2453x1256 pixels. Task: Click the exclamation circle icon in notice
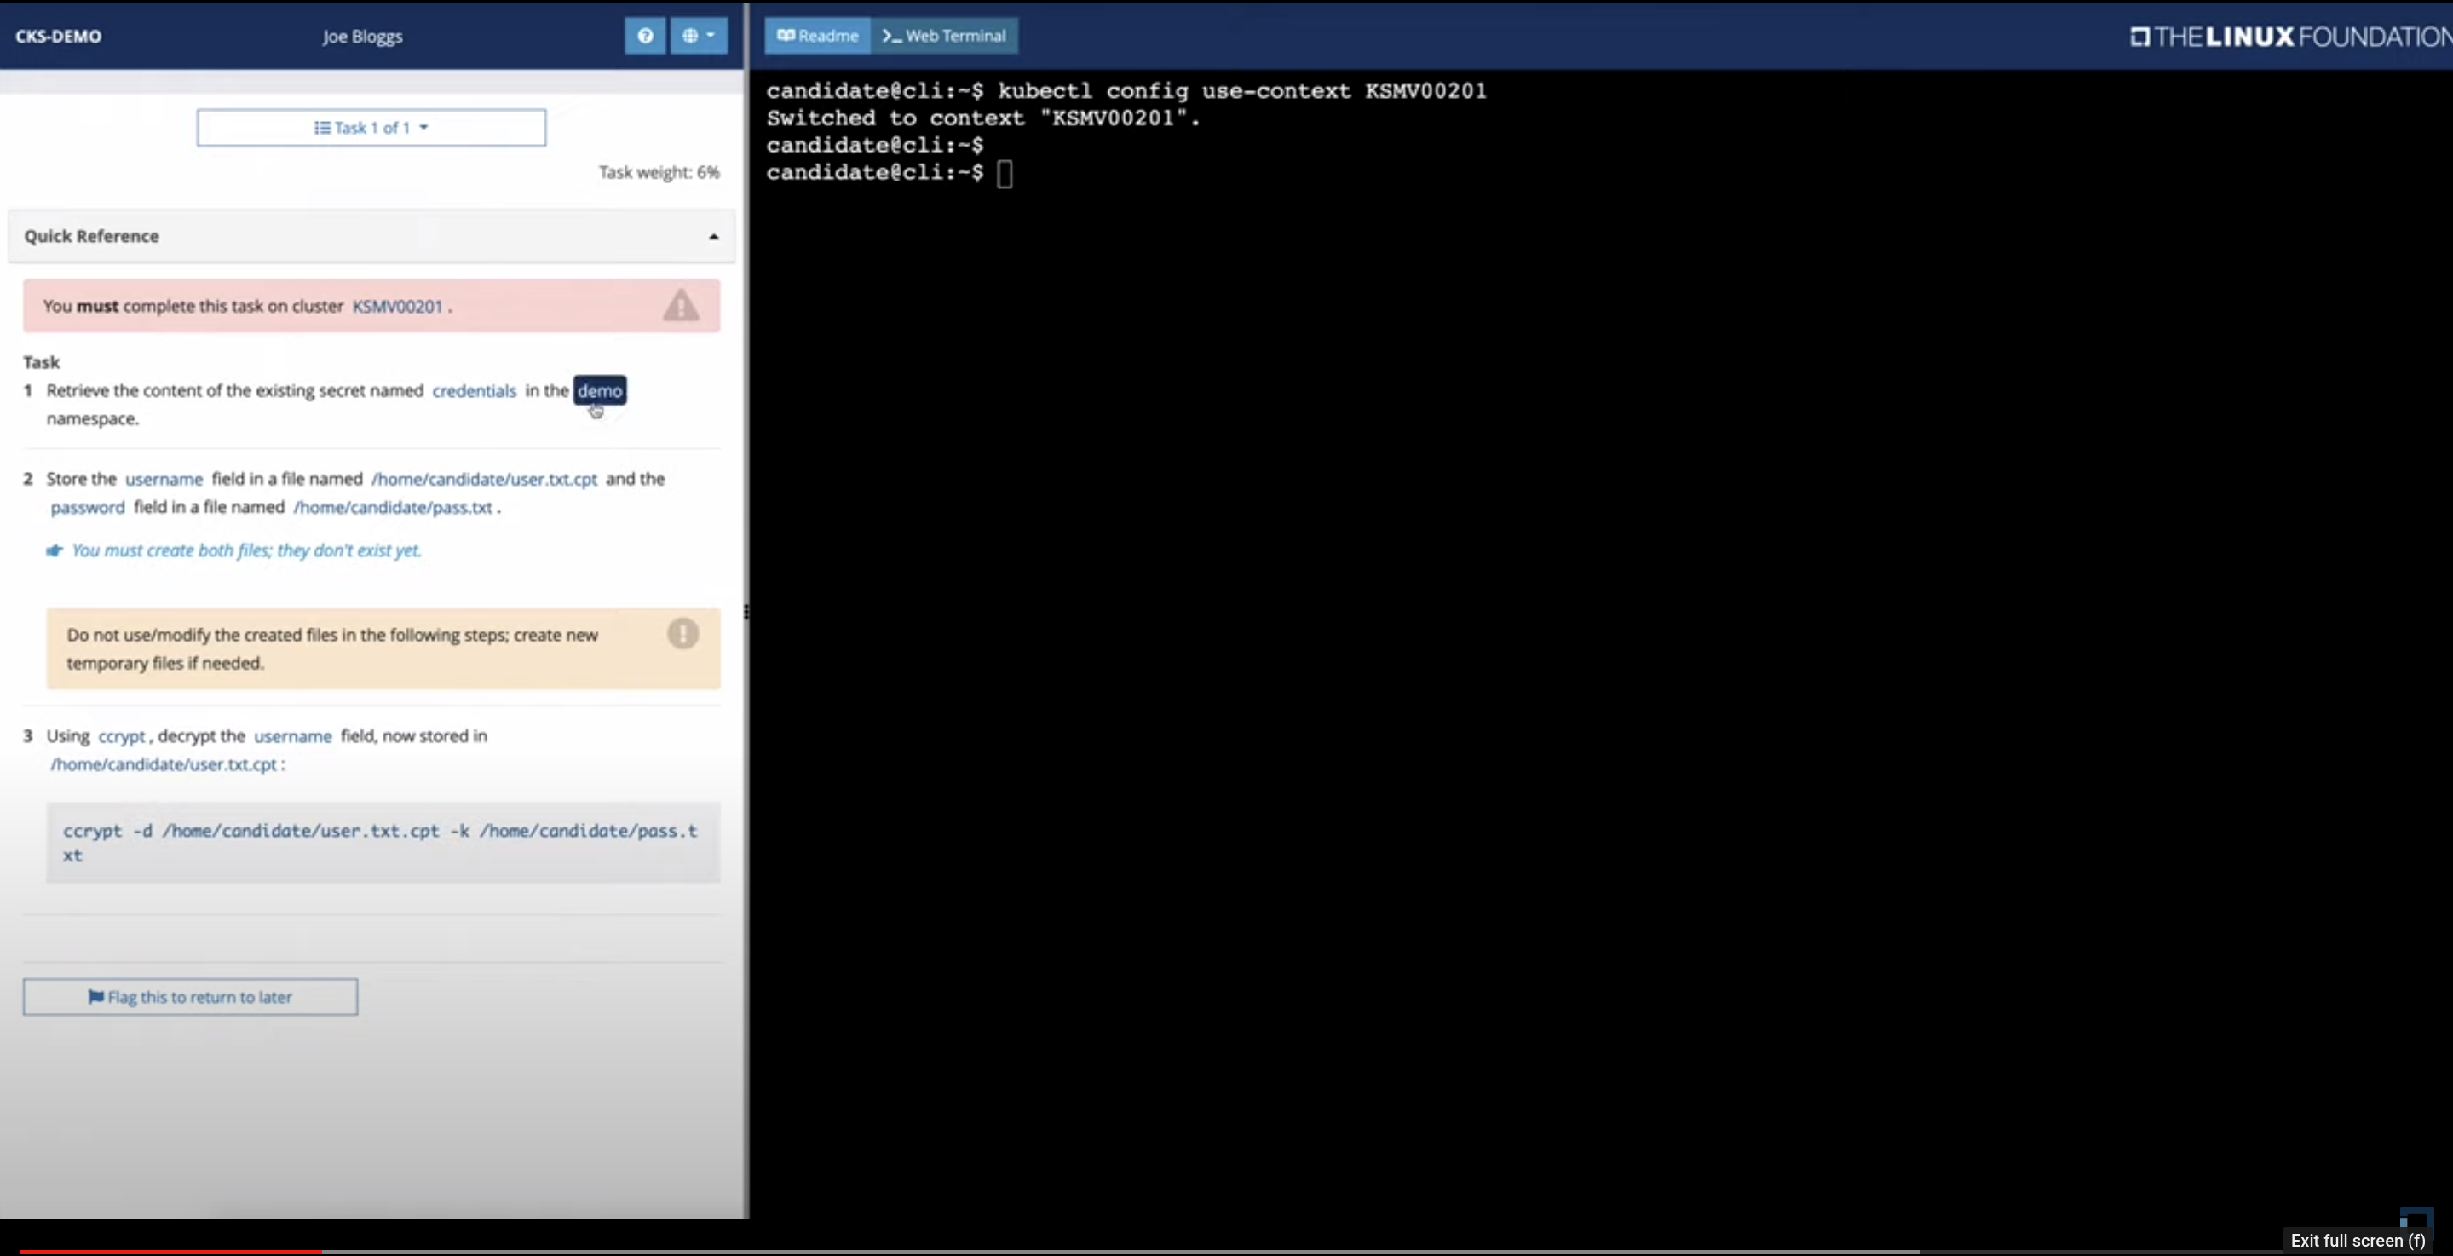click(x=682, y=634)
